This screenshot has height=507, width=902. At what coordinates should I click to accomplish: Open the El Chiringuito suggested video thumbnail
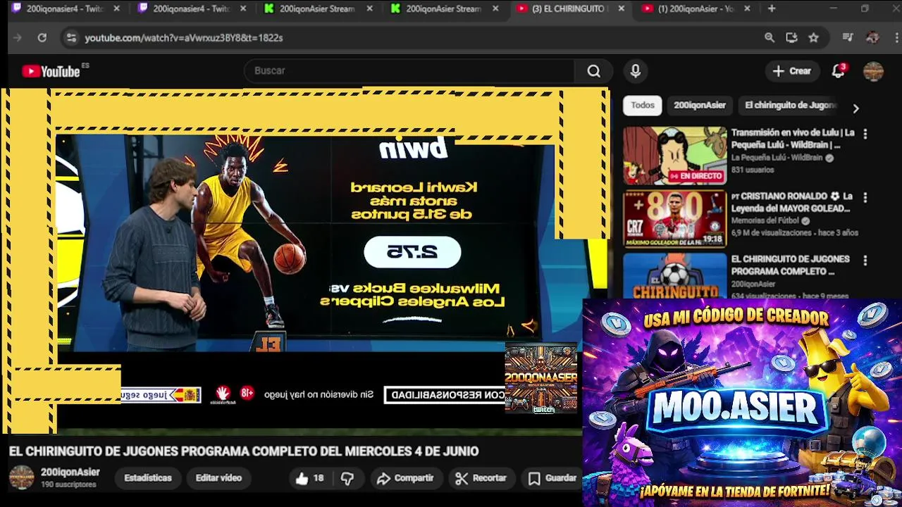tap(674, 276)
